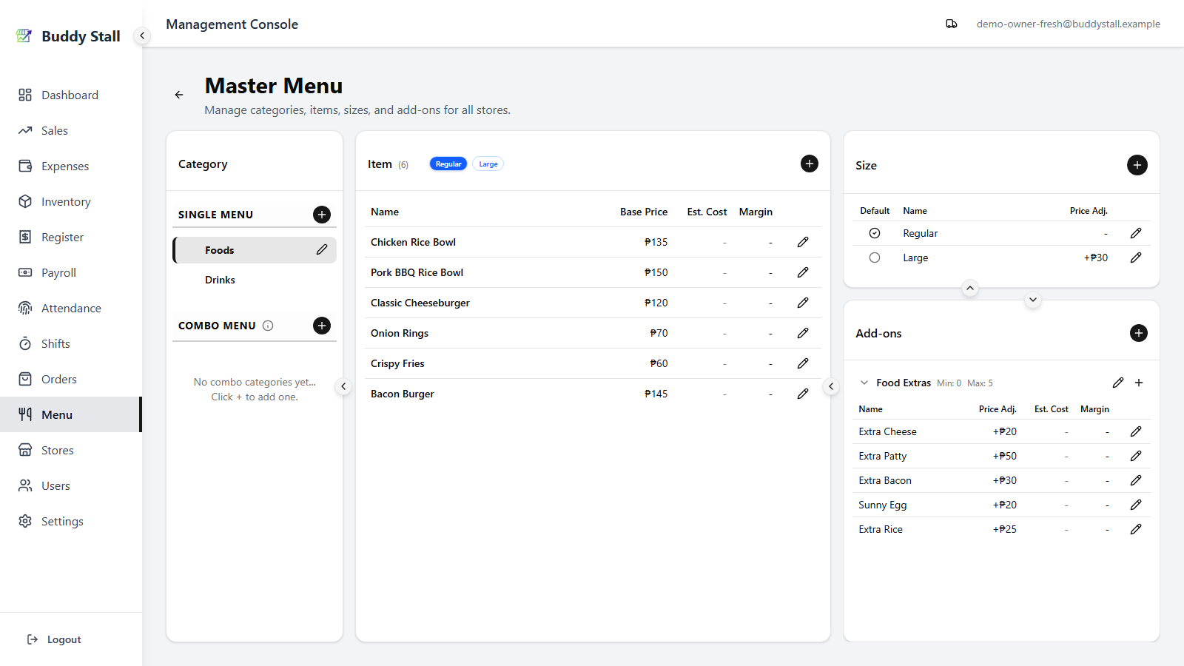Add a new add-on group
This screenshot has width=1184, height=666.
1139,333
